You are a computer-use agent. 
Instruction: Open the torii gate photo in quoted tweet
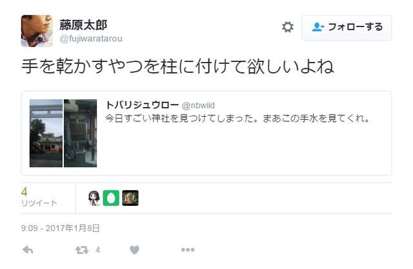46,133
